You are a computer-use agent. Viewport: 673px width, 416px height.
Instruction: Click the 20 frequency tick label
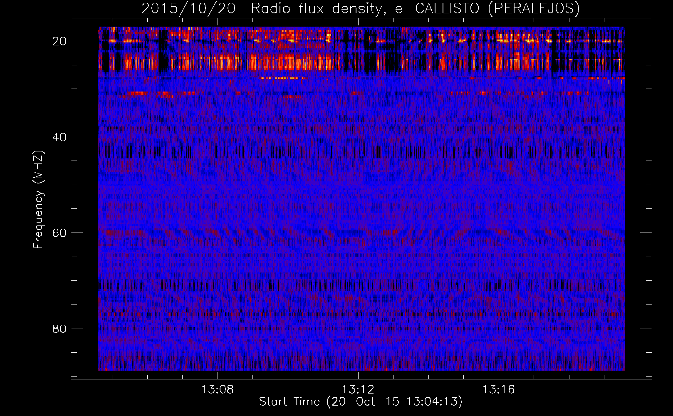59,41
